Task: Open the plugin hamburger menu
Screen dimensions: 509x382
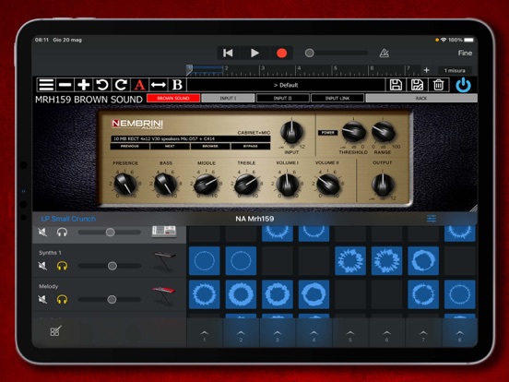Action: 46,85
